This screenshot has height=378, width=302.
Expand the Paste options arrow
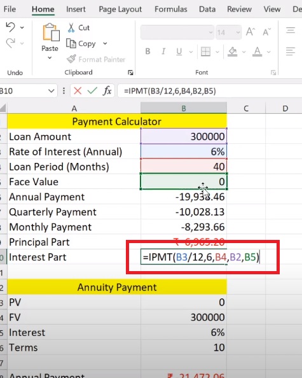[50, 58]
